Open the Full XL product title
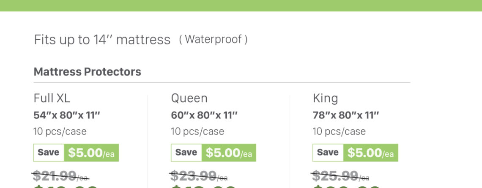The width and height of the screenshot is (482, 188). tap(52, 98)
